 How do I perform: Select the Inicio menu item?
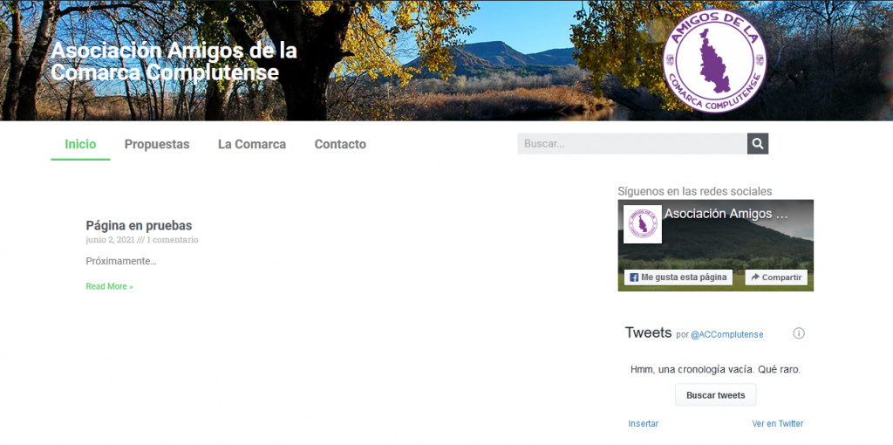point(80,145)
